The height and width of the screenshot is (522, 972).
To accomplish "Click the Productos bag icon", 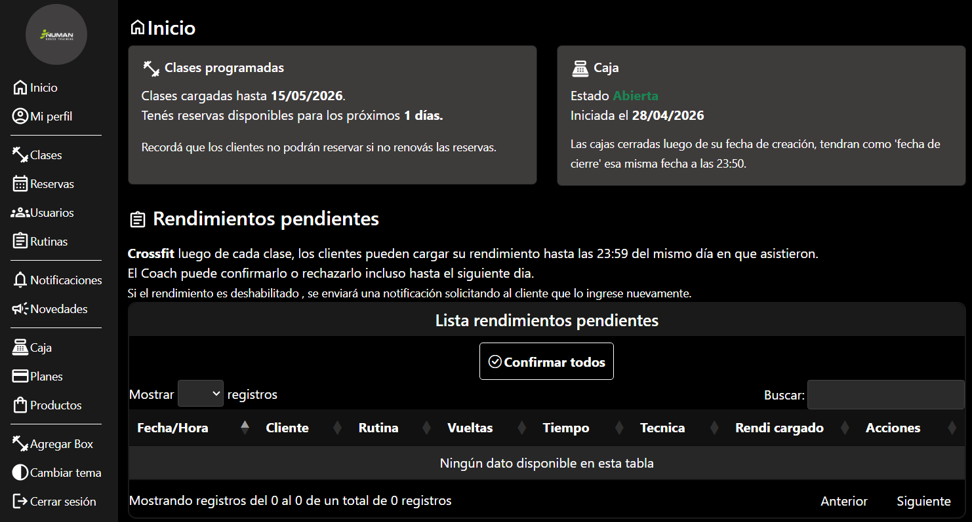I will tap(20, 405).
